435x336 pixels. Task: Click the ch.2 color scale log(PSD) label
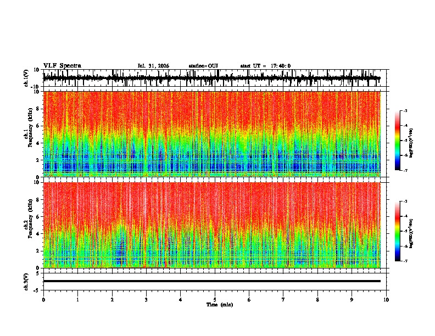[411, 233]
